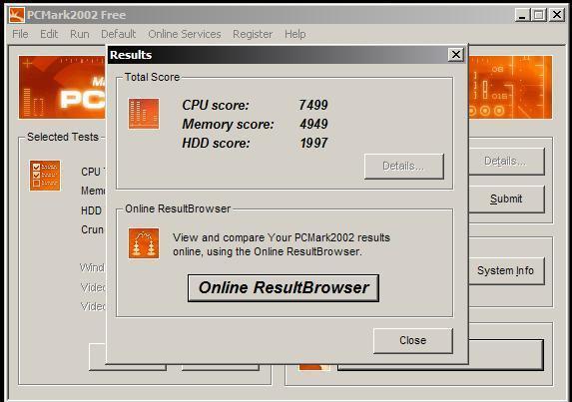
Task: Click the PCMark2002 title bar logo icon
Action: coord(16,15)
